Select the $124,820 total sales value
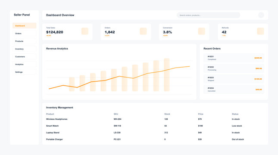The height and width of the screenshot is (155, 278). pos(55,32)
